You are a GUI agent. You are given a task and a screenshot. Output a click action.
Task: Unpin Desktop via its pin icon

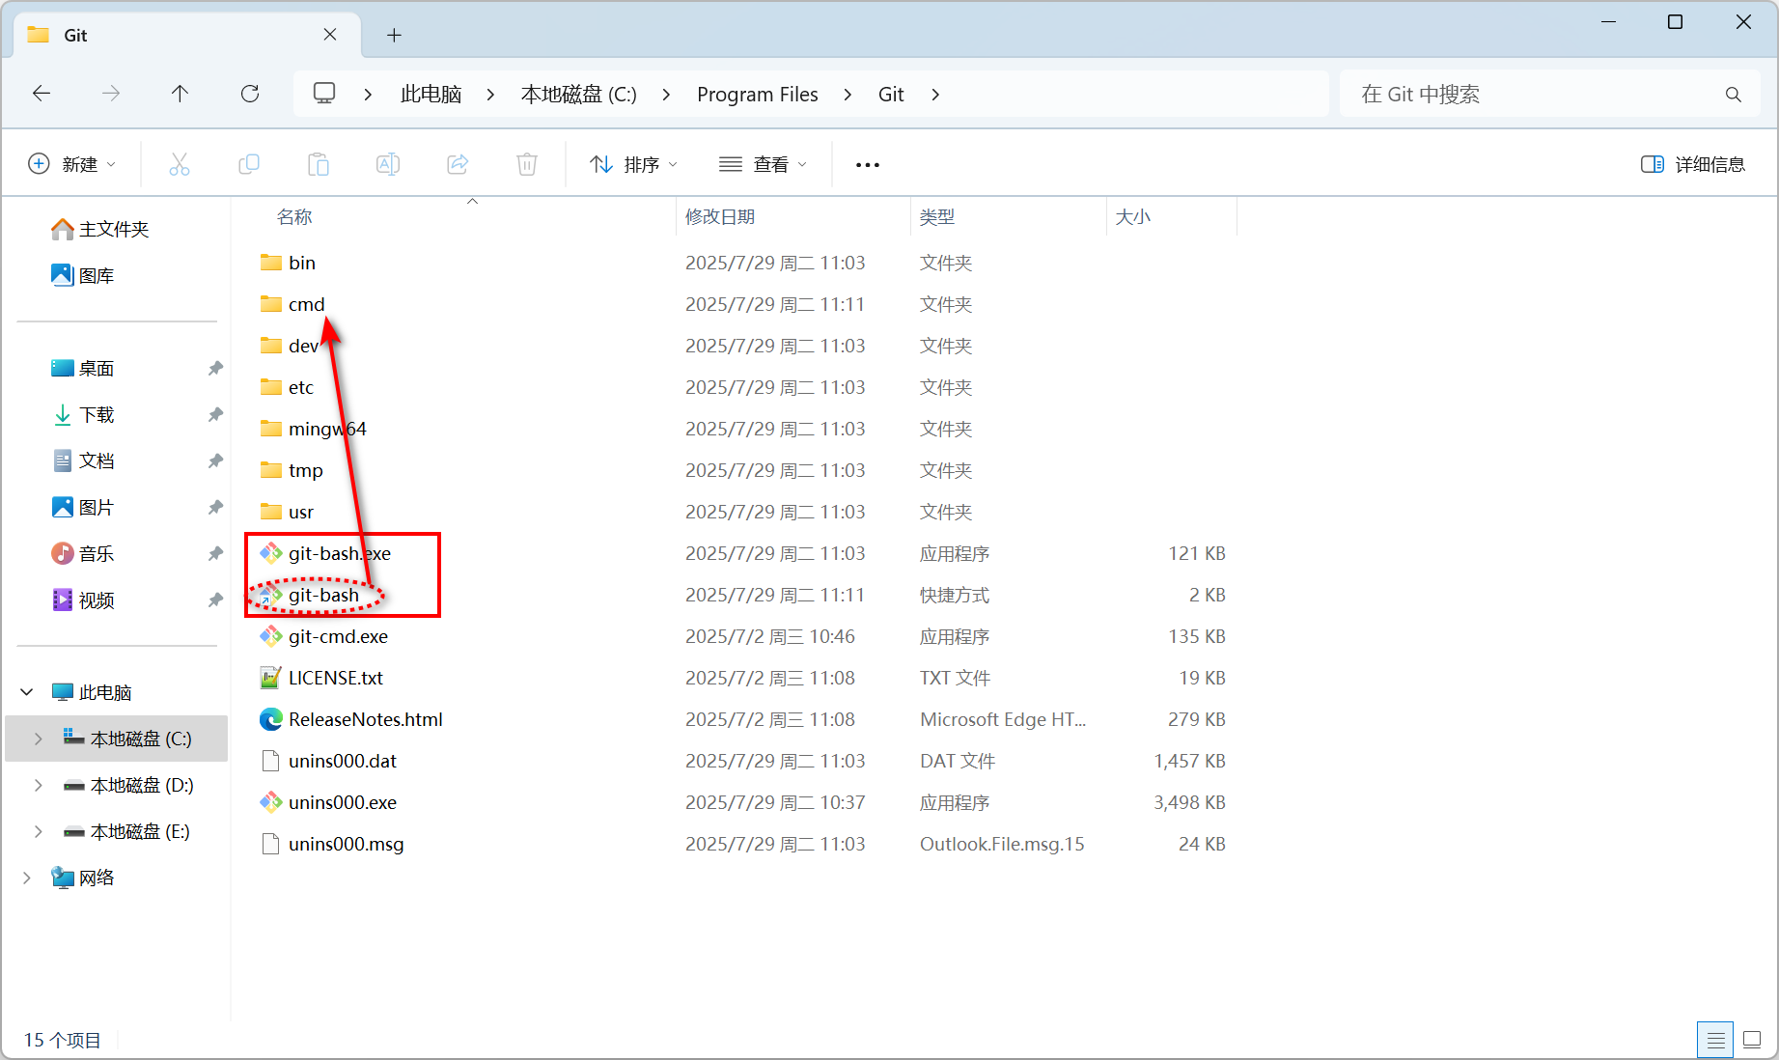[215, 368]
